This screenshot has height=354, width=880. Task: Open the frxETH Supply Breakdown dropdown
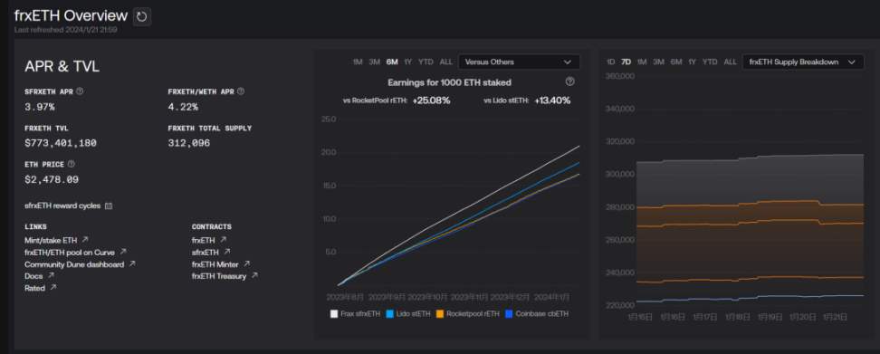click(802, 62)
